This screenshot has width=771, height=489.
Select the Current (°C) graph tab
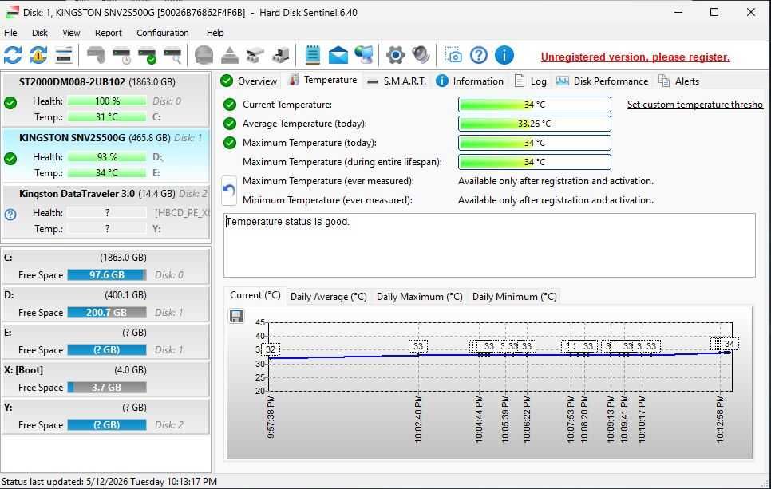click(x=255, y=295)
